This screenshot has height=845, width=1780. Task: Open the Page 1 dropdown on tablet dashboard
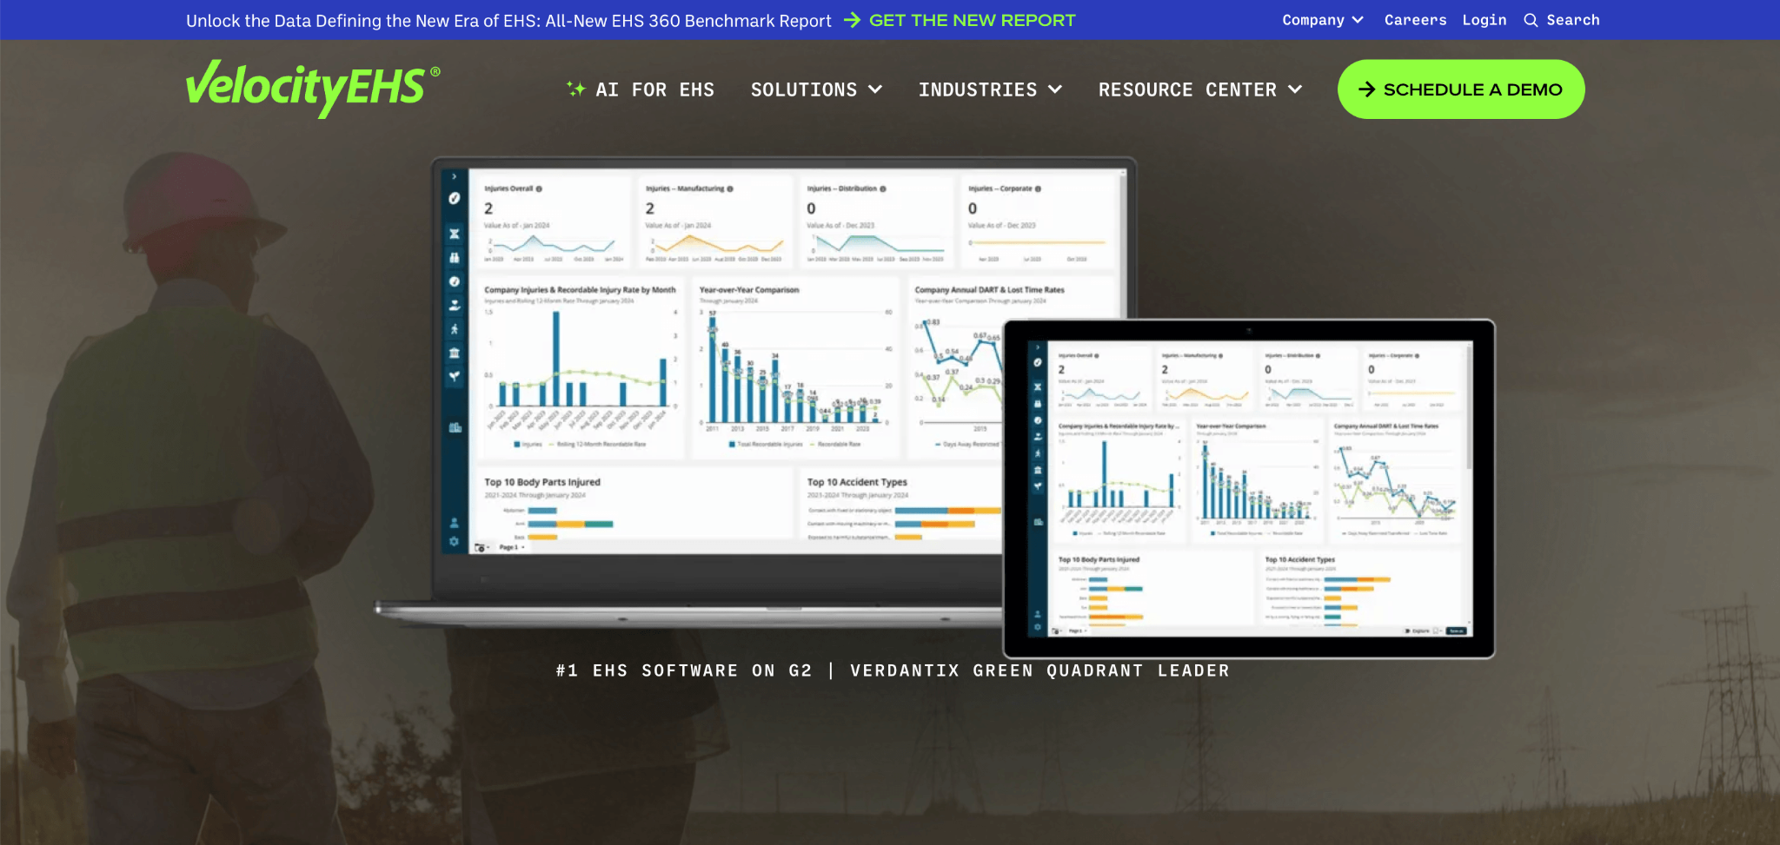(x=1077, y=630)
